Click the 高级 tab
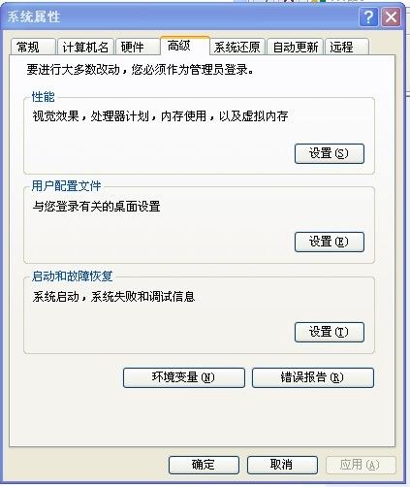410x487 pixels. (185, 46)
